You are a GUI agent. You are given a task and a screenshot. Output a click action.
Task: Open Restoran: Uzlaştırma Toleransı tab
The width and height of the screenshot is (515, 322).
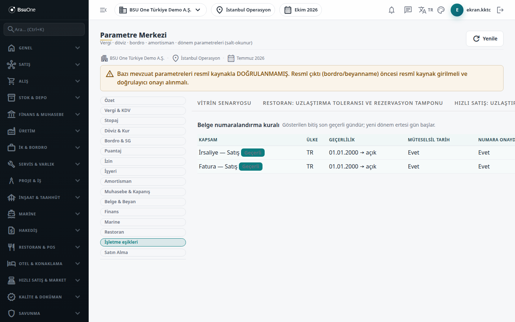353,103
